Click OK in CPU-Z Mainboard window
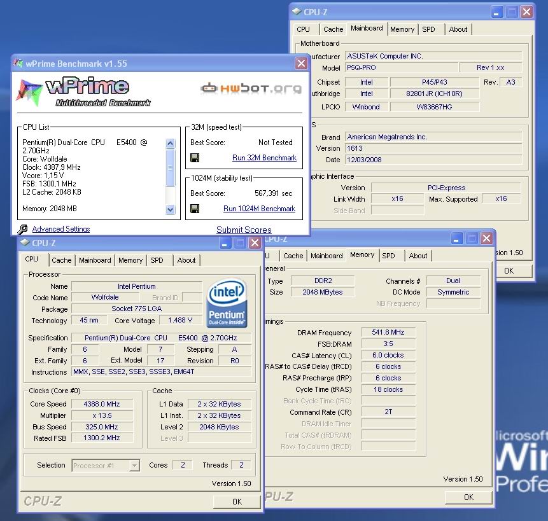This screenshot has width=548, height=521. coord(513,270)
